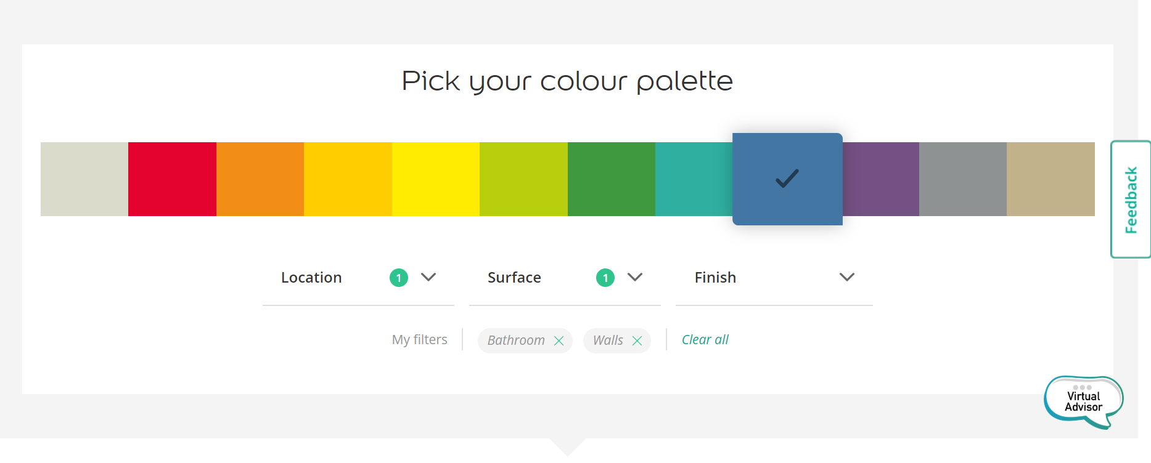Image resolution: width=1151 pixels, height=463 pixels.
Task: Pick the teal colour swatch
Action: point(694,179)
